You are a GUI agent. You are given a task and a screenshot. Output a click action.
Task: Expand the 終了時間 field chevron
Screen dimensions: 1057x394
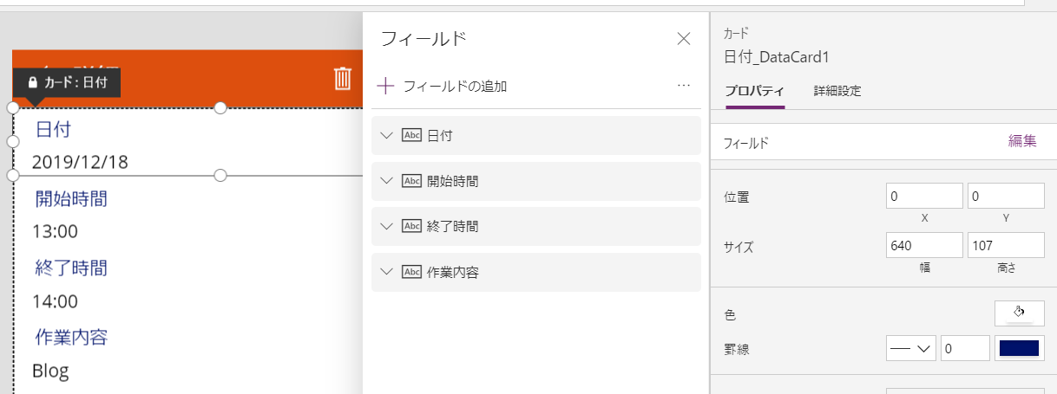point(387,226)
